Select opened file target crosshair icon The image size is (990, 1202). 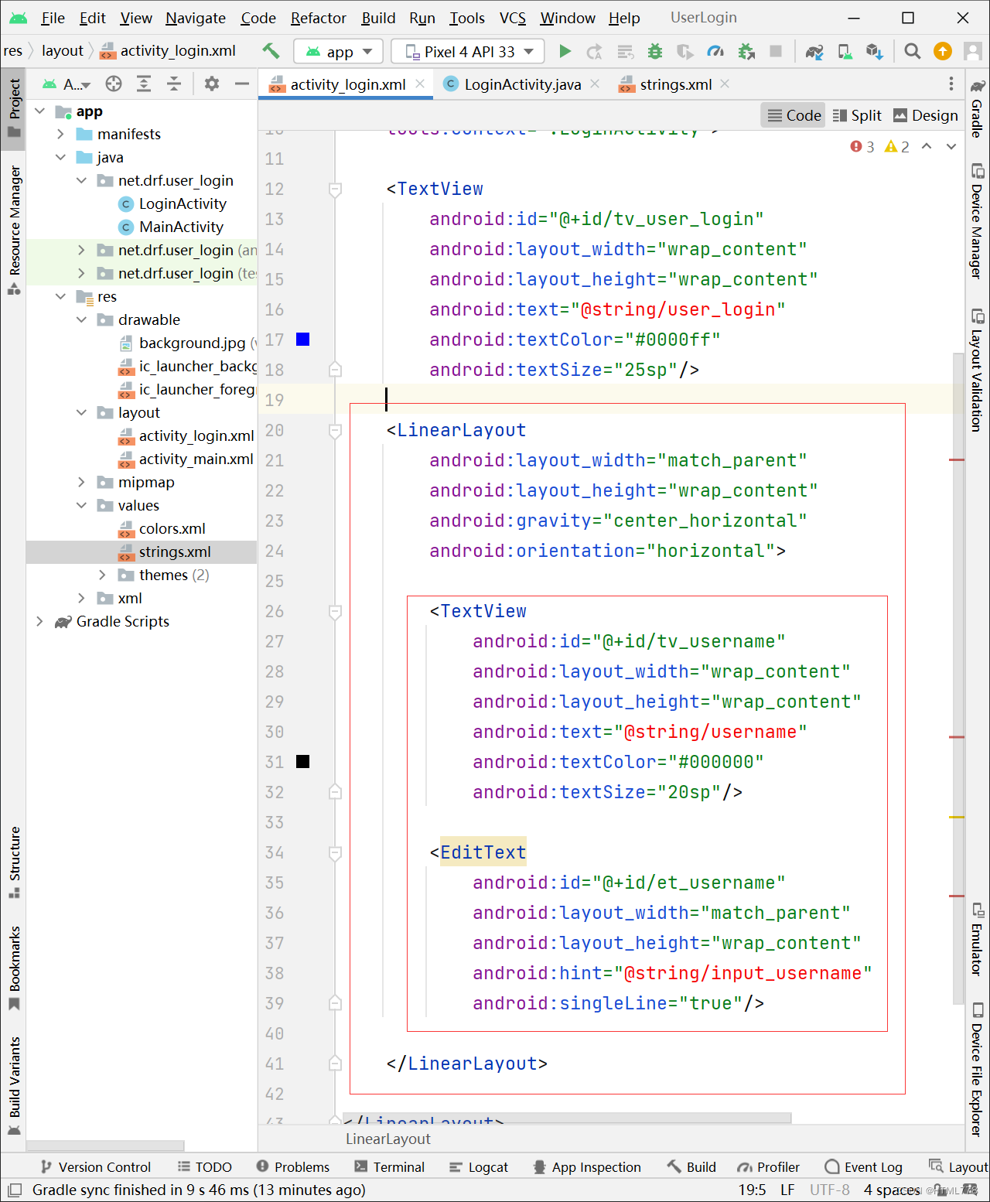114,84
